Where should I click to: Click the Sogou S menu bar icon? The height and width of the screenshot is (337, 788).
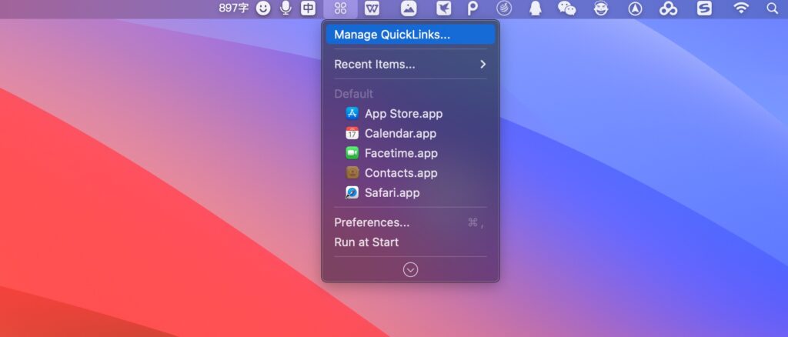[704, 8]
